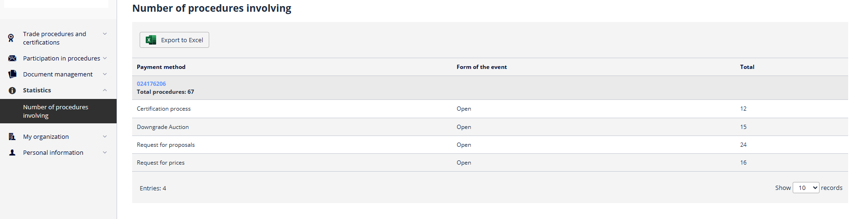Screen dimensions: 851x219
Task: Click total 24 for Request for proposals
Action: [x=743, y=144]
